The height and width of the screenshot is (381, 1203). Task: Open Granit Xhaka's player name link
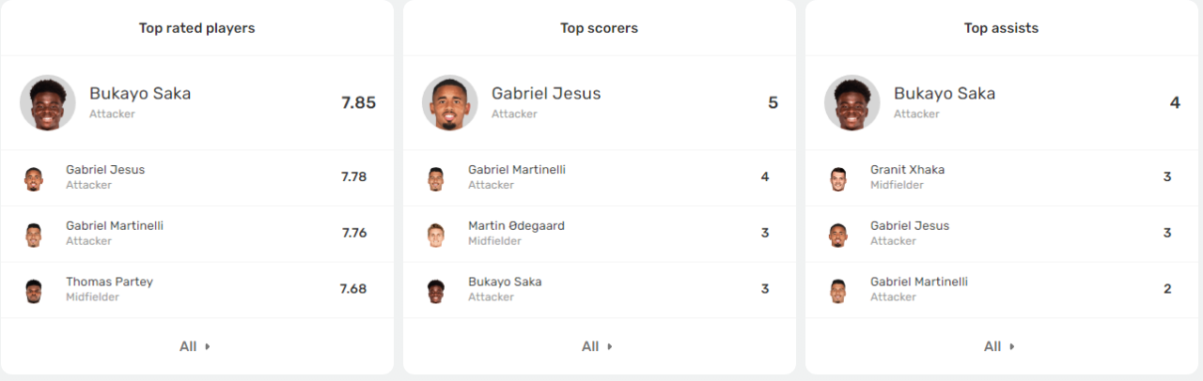click(x=907, y=170)
